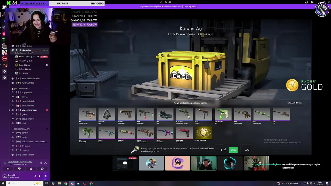This screenshot has height=186, width=331.
Task: Select the CZ75 green skin thumbnail
Action: point(223,114)
